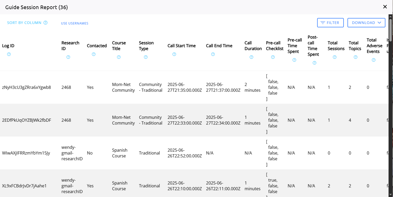Click the help icon below Contacted header
393x197 pixels.
point(94,54)
